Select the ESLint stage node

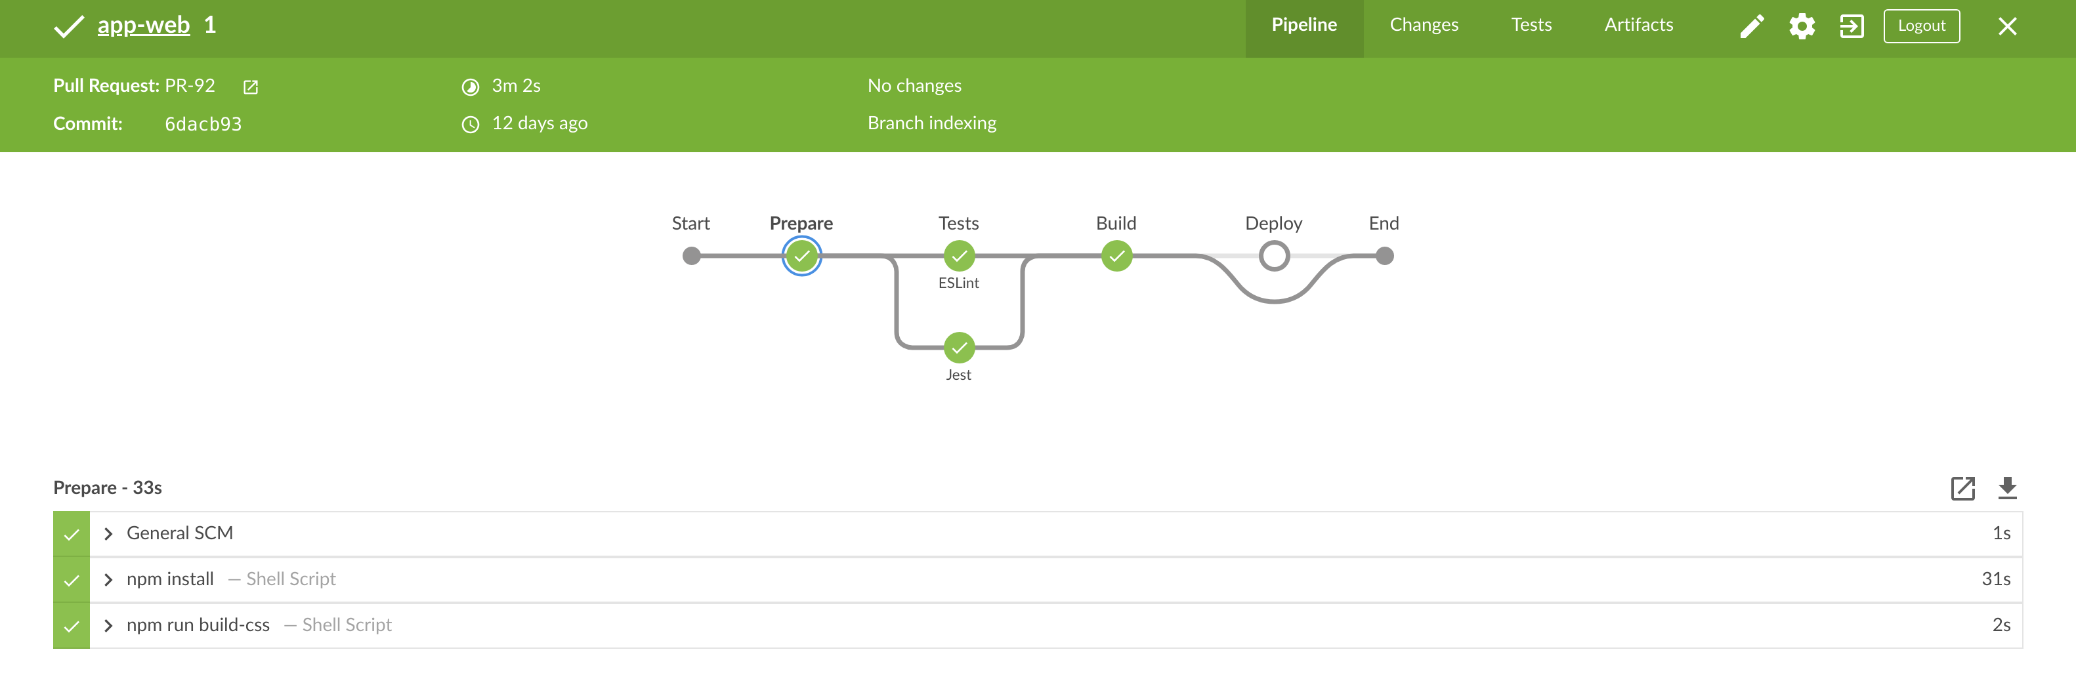[959, 256]
